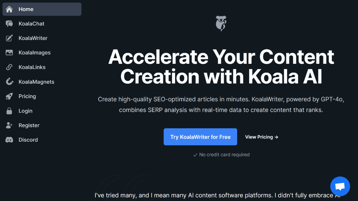The image size is (358, 201).
Task: Click the KoalaLinks chain link icon
Action: click(x=9, y=67)
